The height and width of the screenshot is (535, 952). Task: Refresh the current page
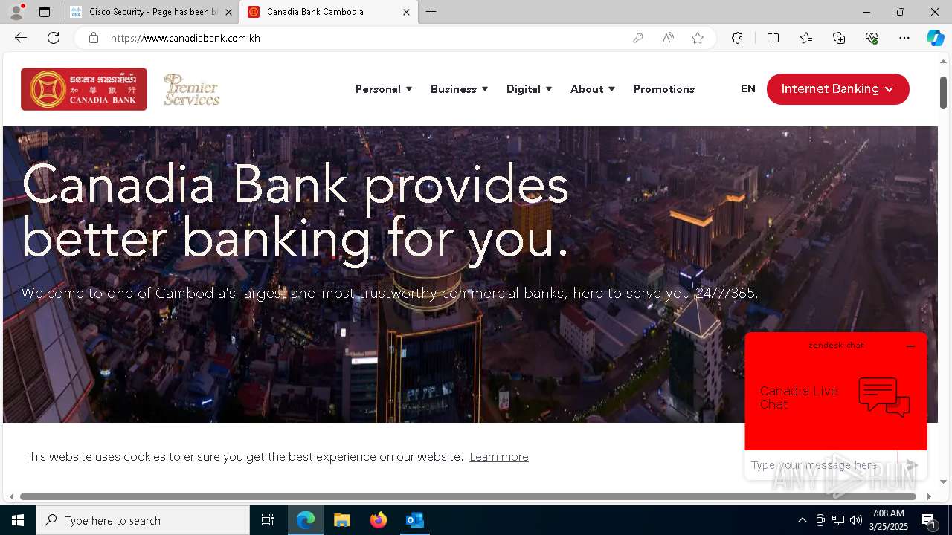pos(54,38)
